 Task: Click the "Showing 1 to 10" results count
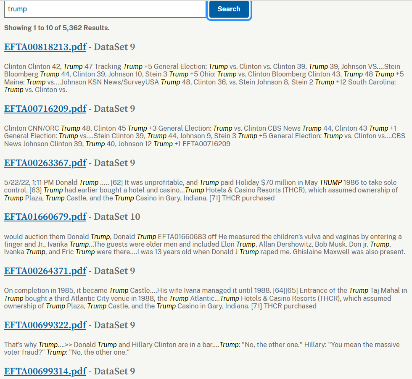coord(57,28)
